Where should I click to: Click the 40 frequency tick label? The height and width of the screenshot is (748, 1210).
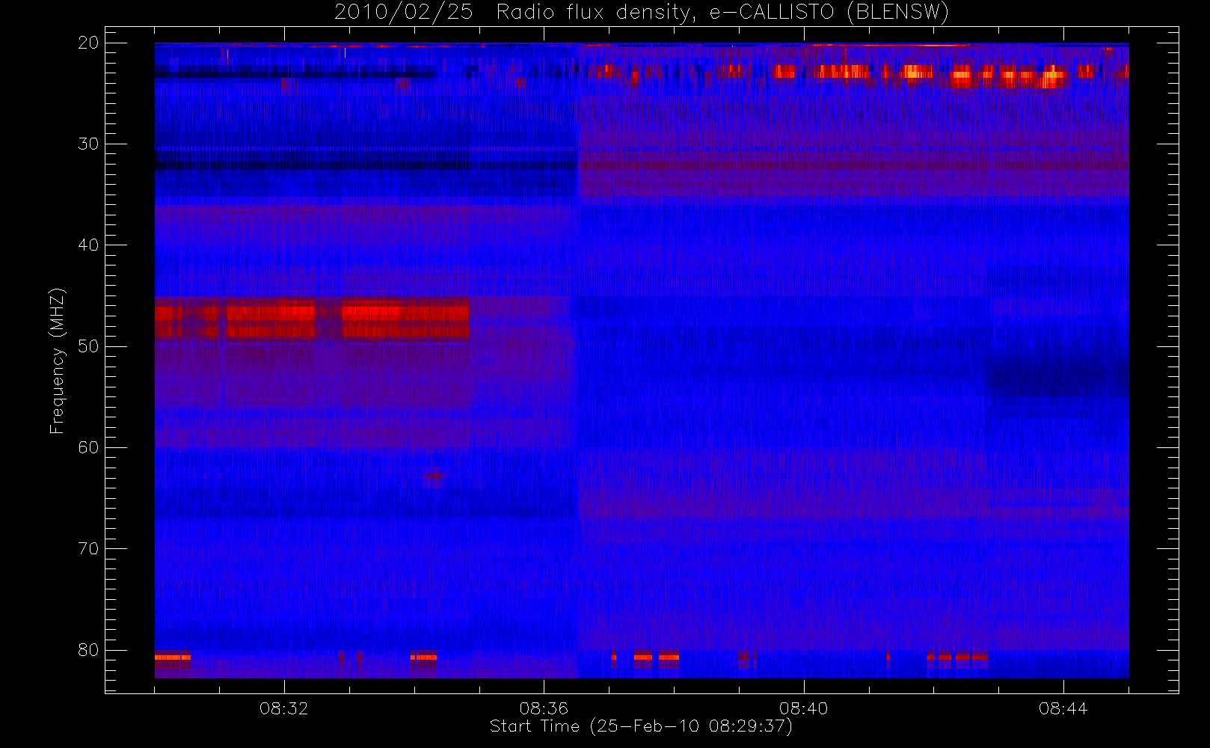point(88,245)
